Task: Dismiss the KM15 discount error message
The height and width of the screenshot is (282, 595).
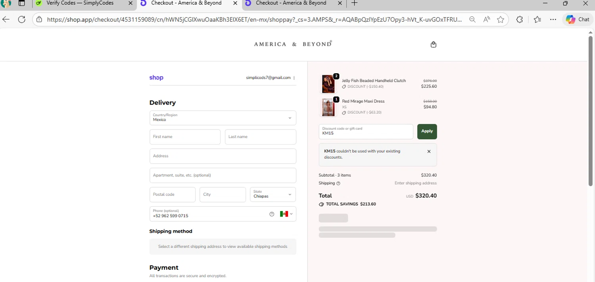Action: coord(429,151)
